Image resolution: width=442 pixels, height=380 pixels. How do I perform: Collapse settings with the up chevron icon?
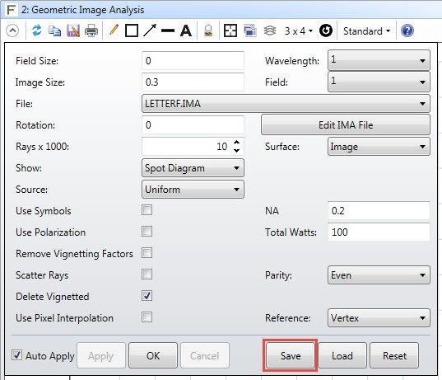point(12,30)
